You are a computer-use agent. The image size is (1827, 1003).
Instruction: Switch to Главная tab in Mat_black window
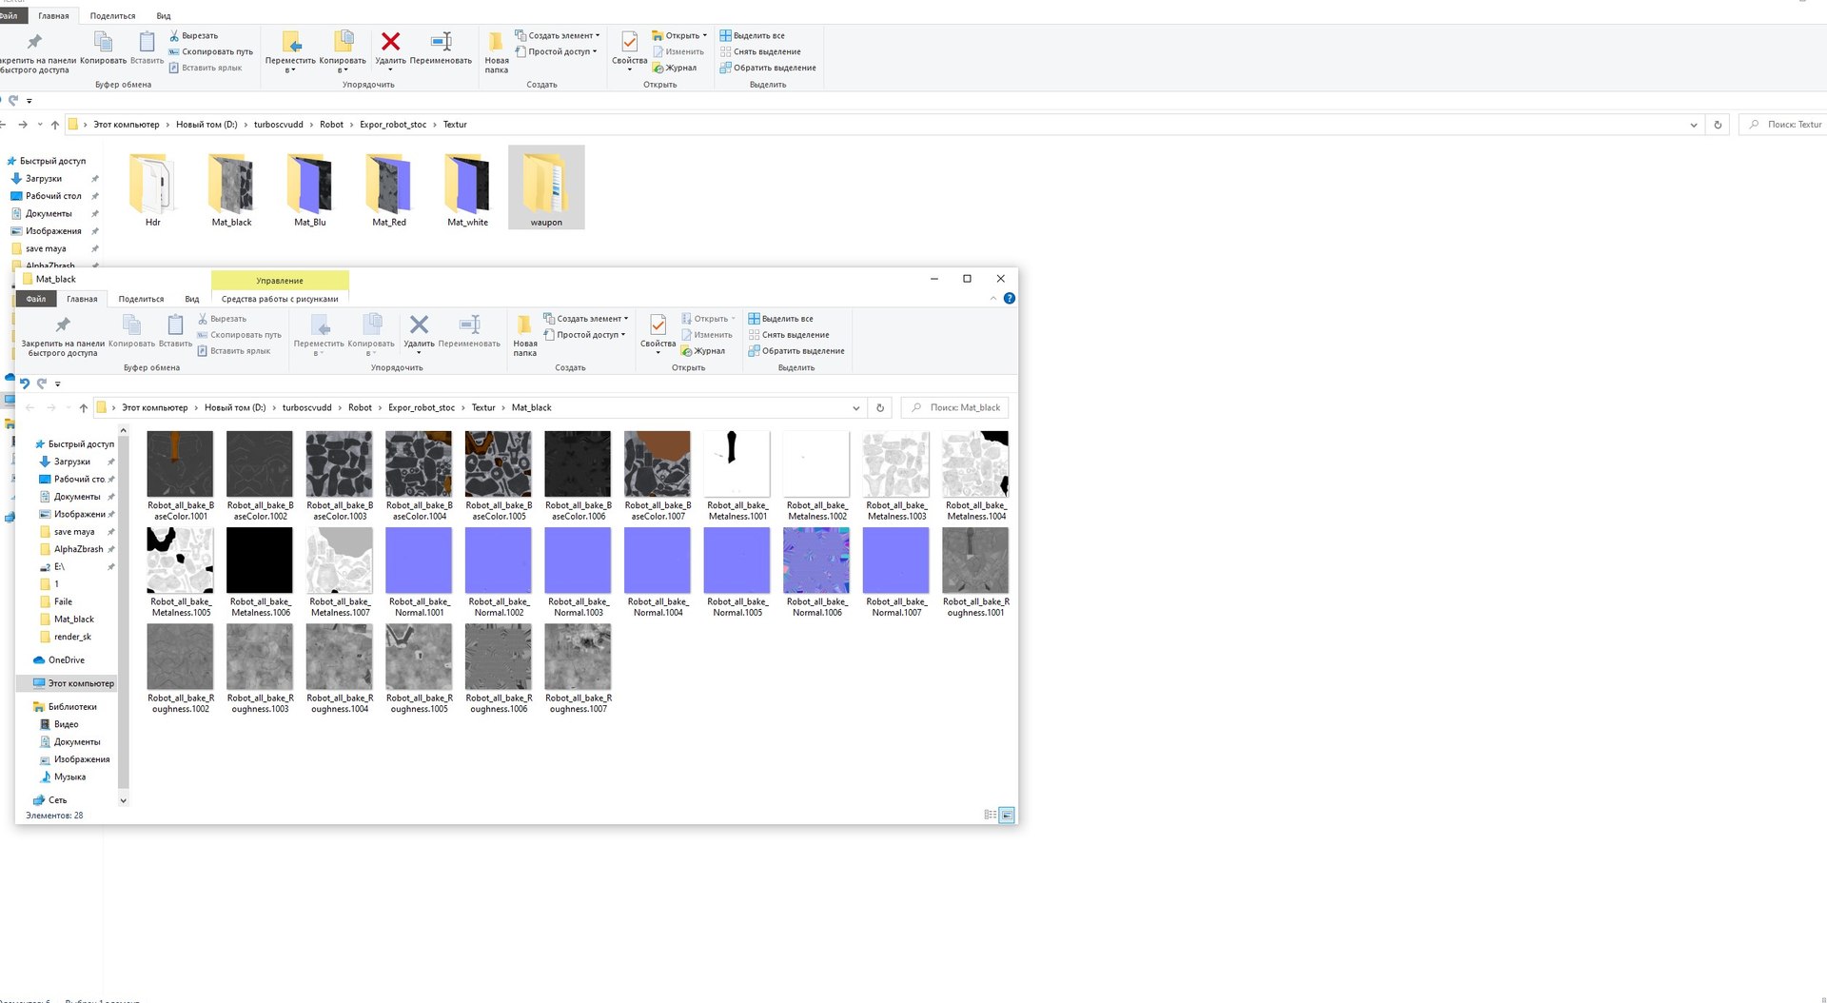tap(82, 299)
